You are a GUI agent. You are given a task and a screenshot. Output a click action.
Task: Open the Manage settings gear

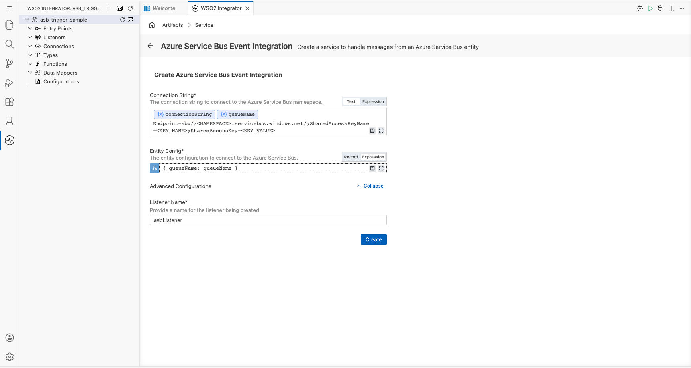[x=10, y=357]
